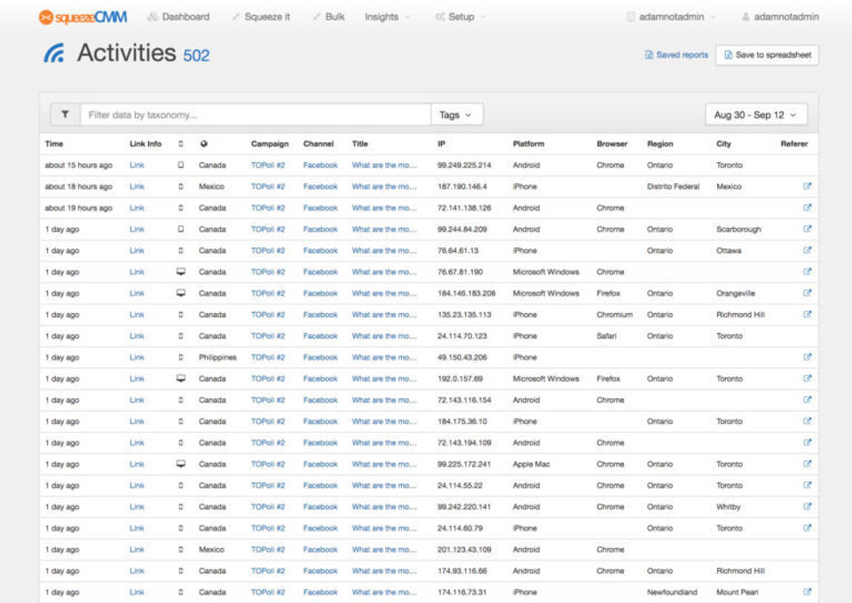Open referer link for Mount Pearl row

tap(807, 592)
